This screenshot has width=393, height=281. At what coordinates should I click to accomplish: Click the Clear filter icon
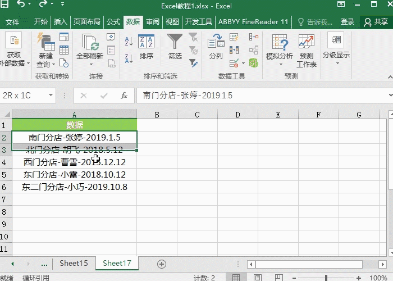coord(193,37)
